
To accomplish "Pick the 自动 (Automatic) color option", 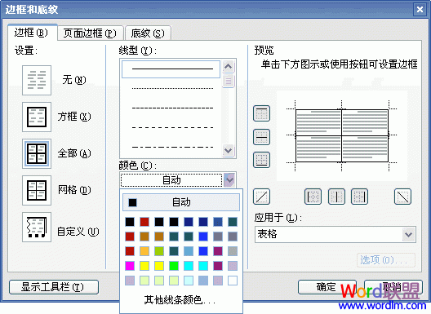I will (x=181, y=202).
